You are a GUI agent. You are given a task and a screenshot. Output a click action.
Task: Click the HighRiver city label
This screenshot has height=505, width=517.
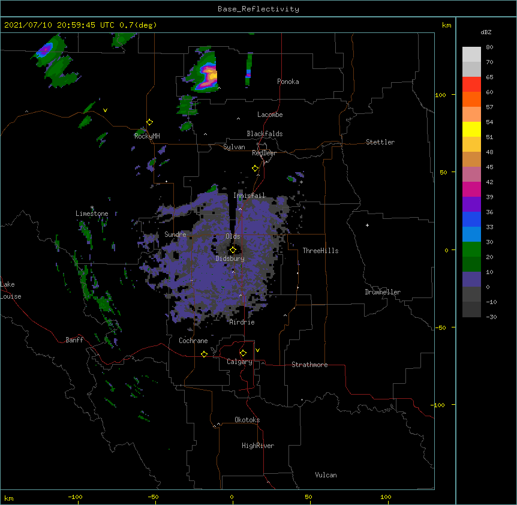[258, 446]
